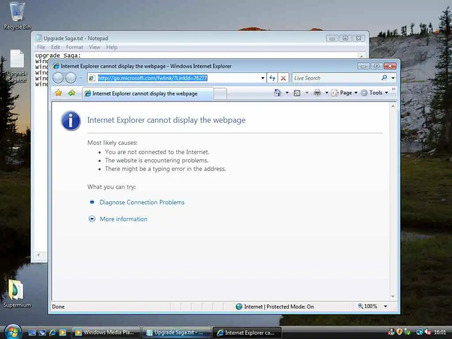Select the Recycle Bin desktop icon
This screenshot has width=452, height=339.
click(17, 16)
